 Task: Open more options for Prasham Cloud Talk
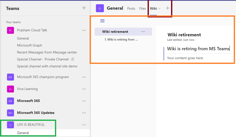coord(84,30)
